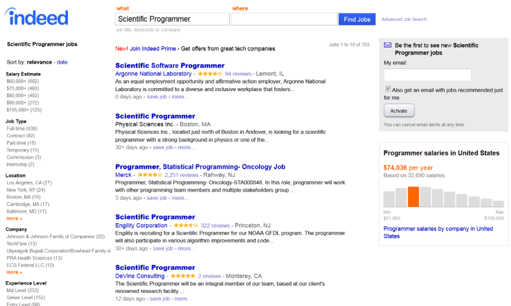Expand 'more...' on Merck job
The height and width of the screenshot is (306, 511).
180,198
